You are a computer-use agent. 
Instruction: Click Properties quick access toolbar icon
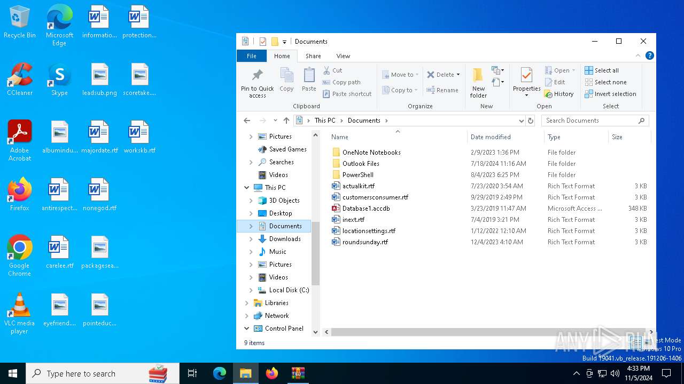[262, 42]
